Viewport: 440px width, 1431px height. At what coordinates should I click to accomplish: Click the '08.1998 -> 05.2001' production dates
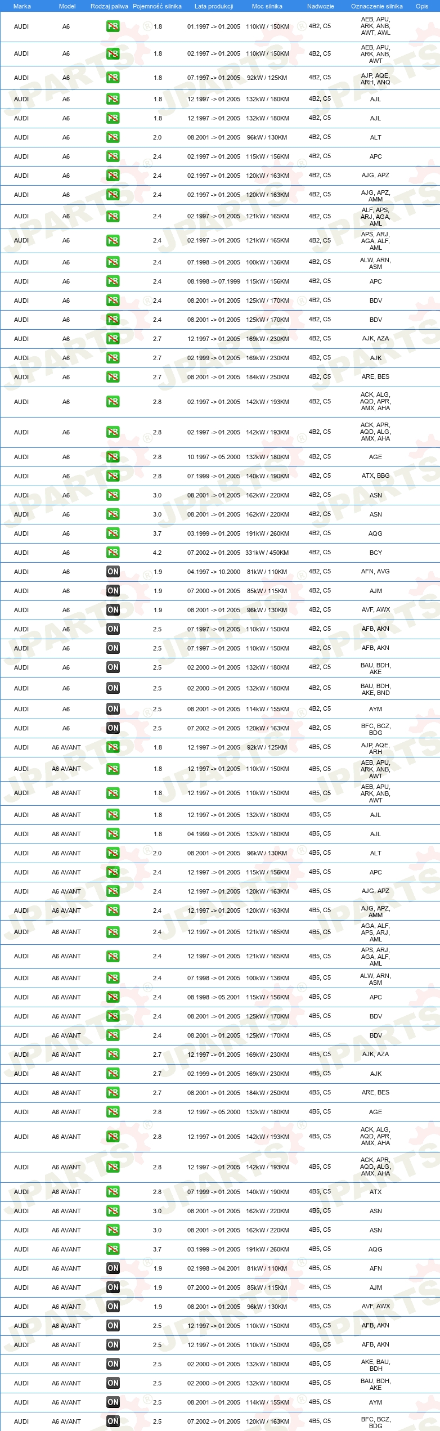[214, 997]
